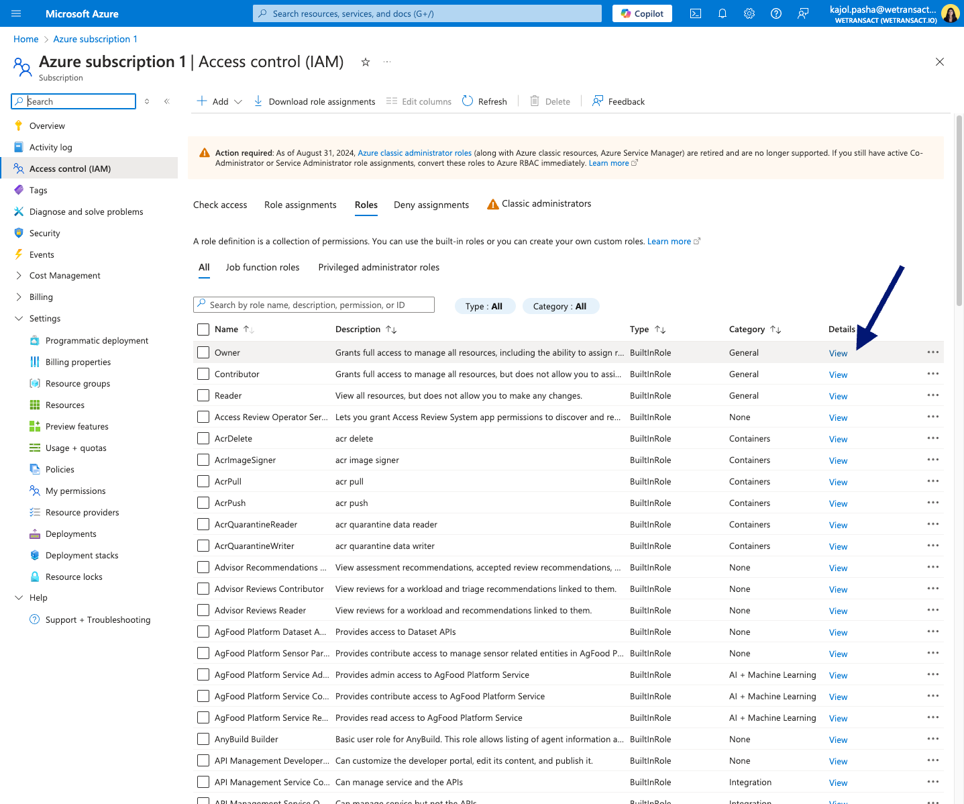Viewport: 964px width, 804px height.
Task: Switch to Check access tab
Action: [x=220, y=205]
